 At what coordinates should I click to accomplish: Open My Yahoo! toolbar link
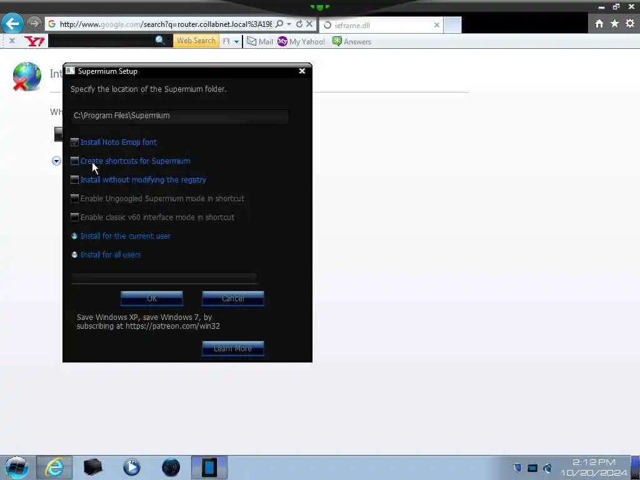(x=301, y=41)
